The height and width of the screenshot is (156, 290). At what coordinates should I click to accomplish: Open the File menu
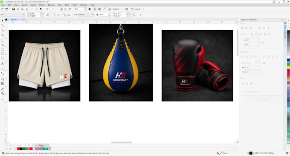(3, 5)
